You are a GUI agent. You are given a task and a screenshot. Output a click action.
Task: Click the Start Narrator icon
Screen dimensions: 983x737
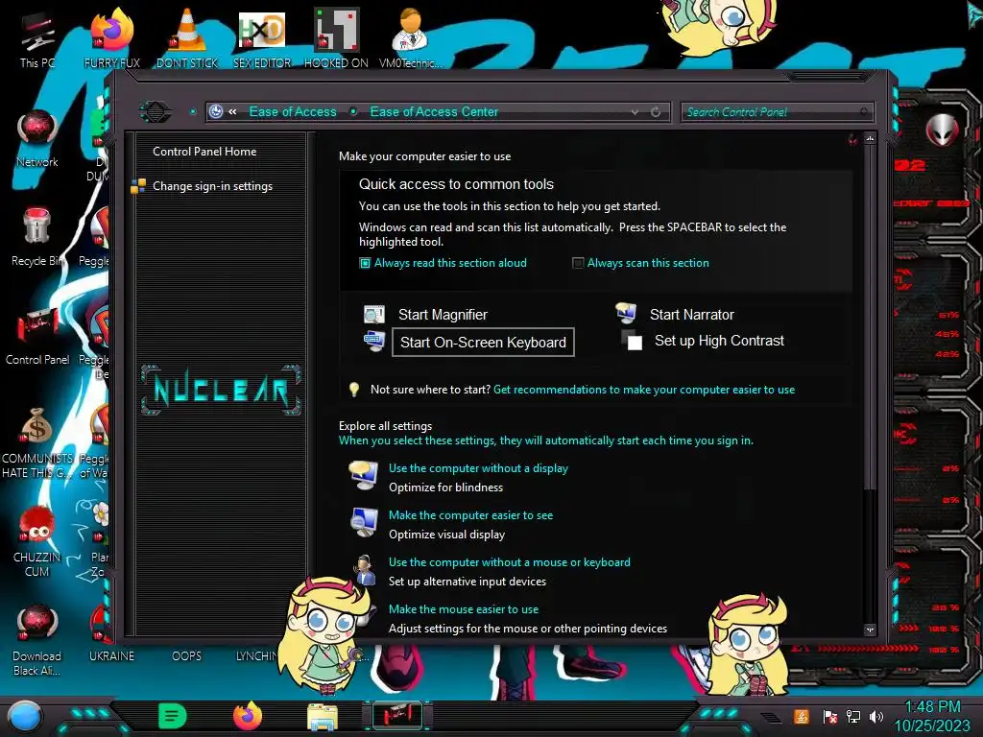pyautogui.click(x=626, y=313)
